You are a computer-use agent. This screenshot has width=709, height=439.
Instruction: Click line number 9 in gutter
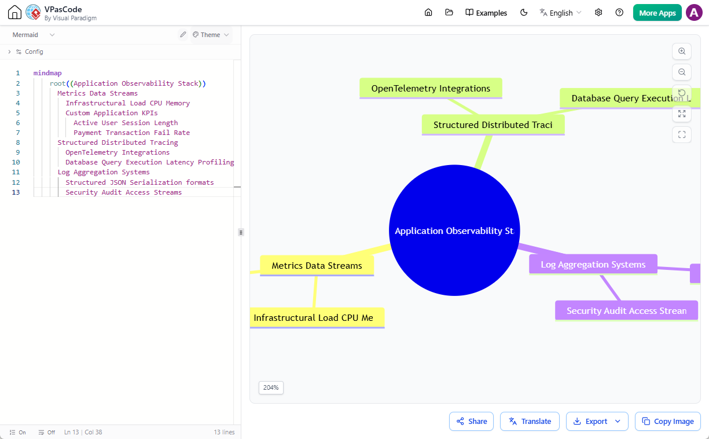pyautogui.click(x=18, y=152)
